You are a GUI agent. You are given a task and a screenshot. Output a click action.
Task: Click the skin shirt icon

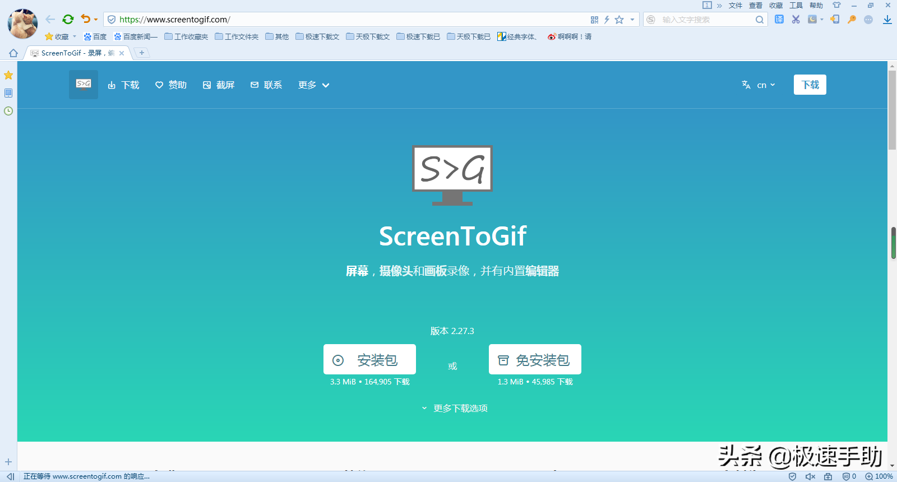pyautogui.click(x=836, y=5)
